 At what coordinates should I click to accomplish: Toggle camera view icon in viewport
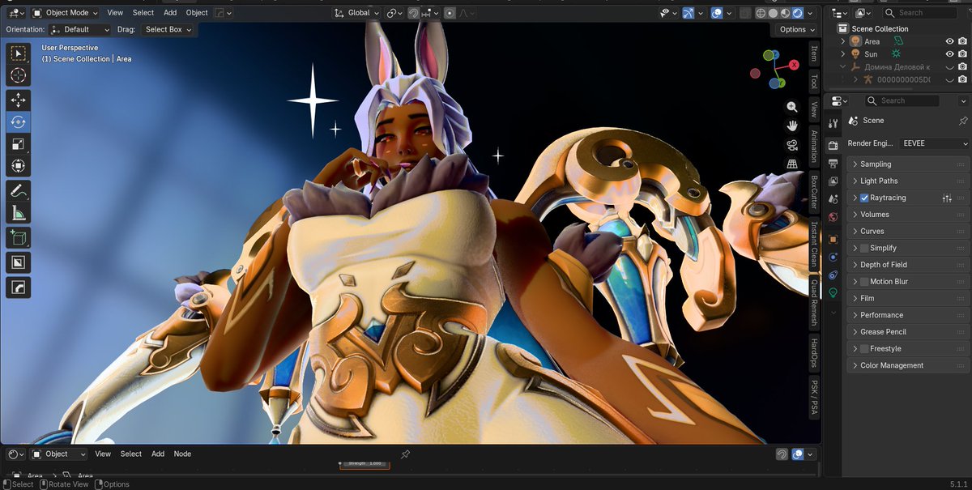(x=792, y=145)
